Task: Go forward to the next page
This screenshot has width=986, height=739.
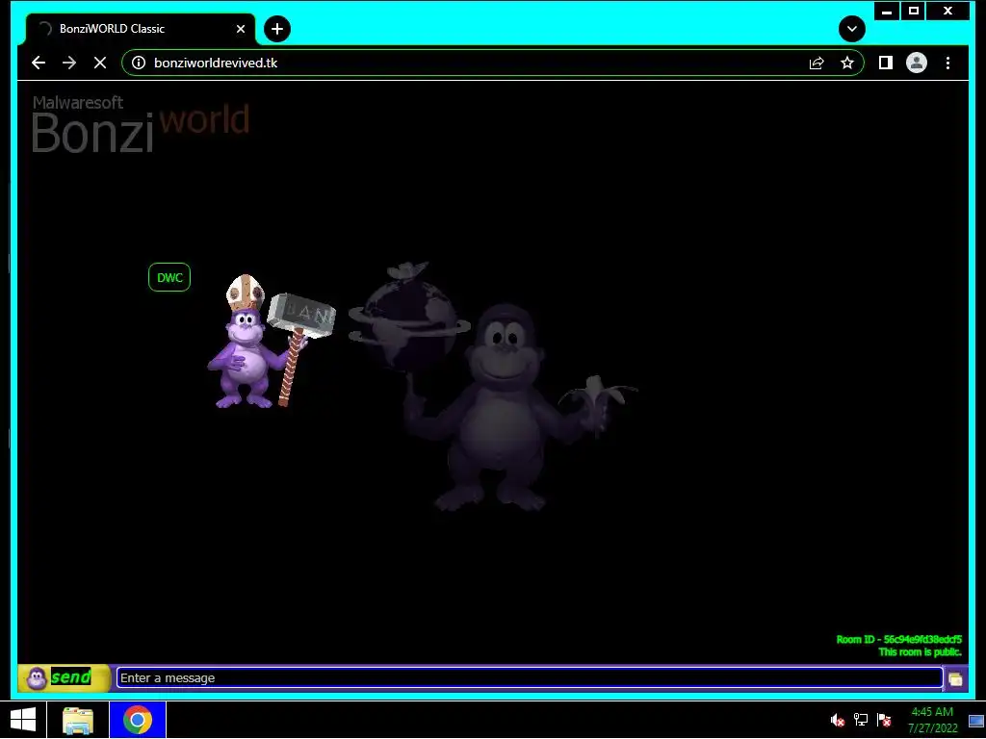Action: click(x=69, y=63)
